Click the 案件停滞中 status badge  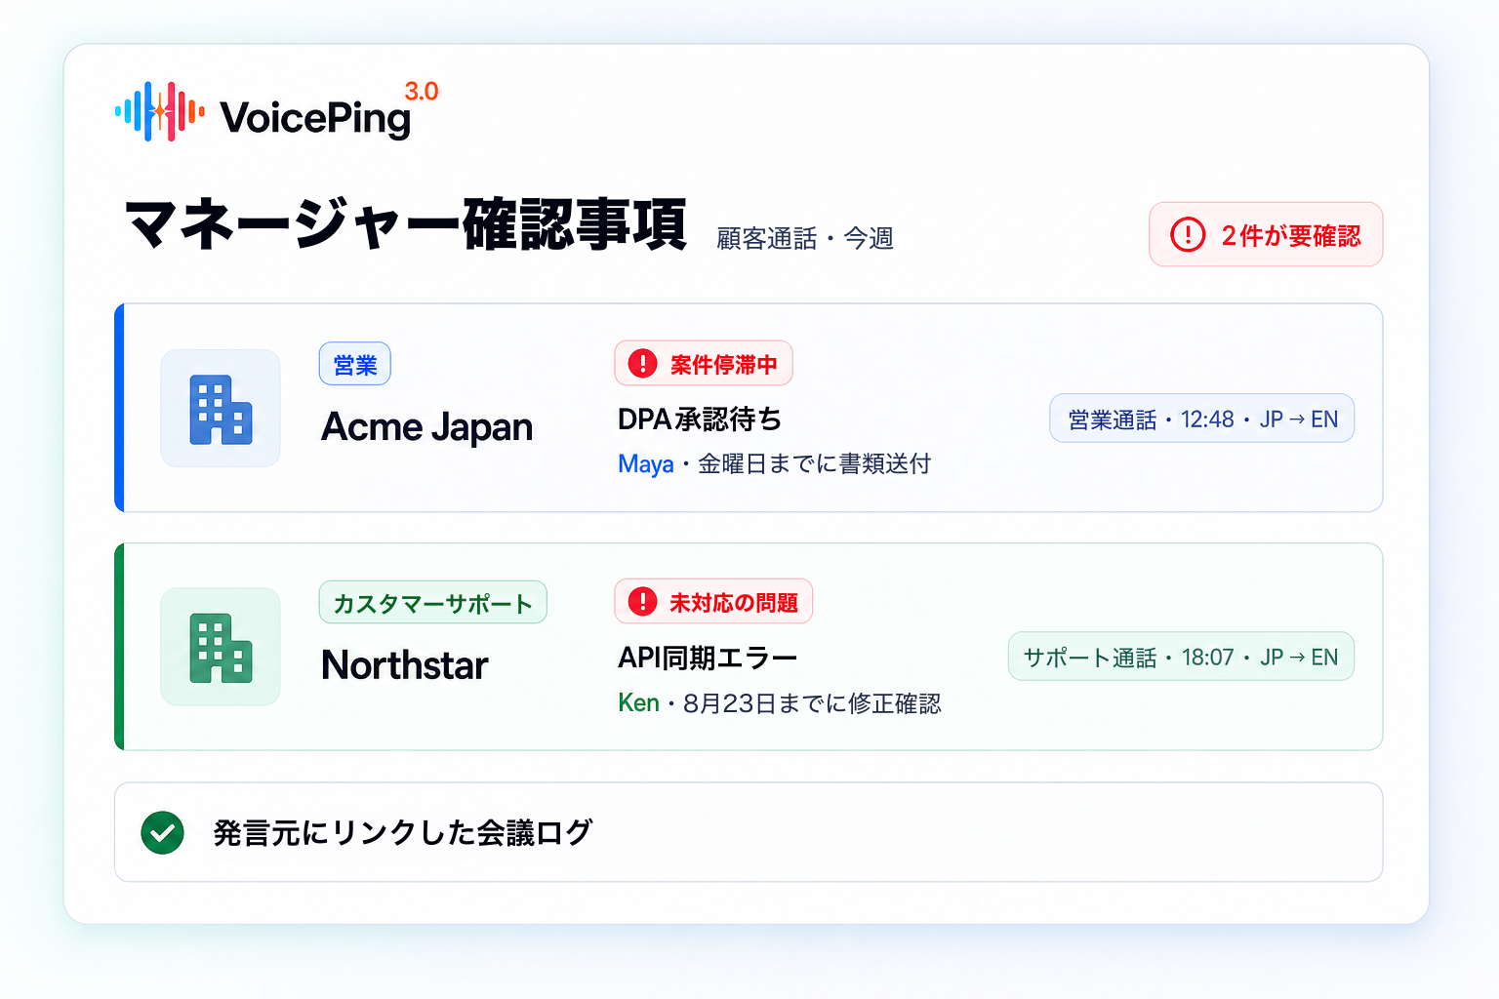(x=704, y=364)
